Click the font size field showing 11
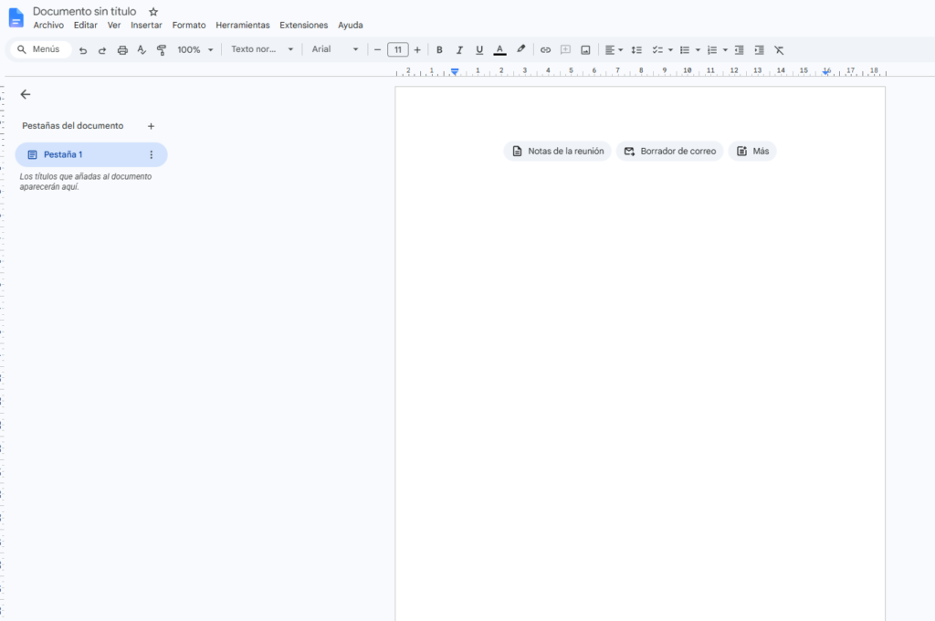This screenshot has width=935, height=621. [x=398, y=49]
